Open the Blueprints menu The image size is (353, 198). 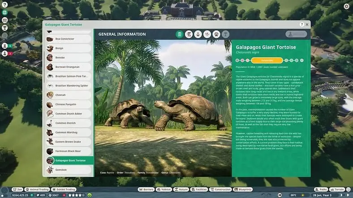[243, 190]
